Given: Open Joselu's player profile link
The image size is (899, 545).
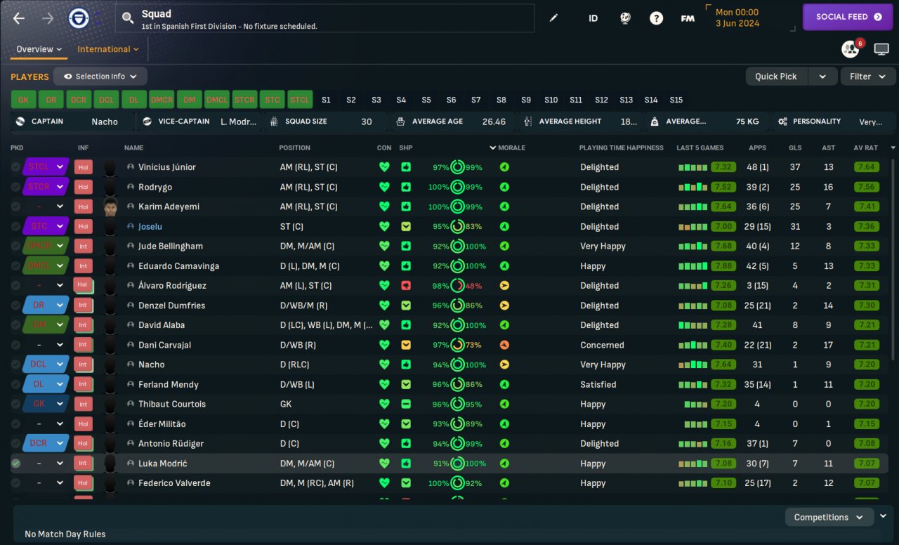Looking at the screenshot, I should coord(150,227).
